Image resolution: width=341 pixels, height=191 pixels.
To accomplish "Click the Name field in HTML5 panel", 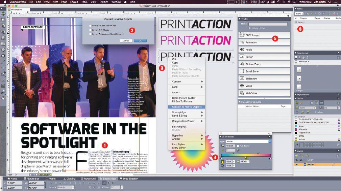I will [x=268, y=24].
